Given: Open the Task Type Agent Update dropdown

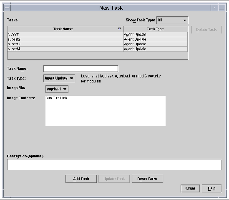Looking at the screenshot, I should click(59, 78).
